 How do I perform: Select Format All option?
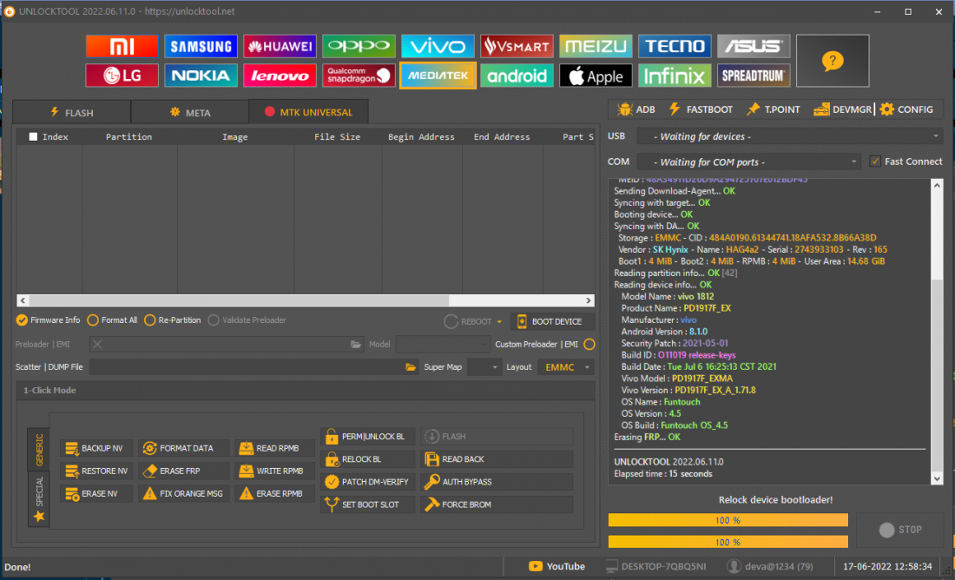click(x=112, y=320)
